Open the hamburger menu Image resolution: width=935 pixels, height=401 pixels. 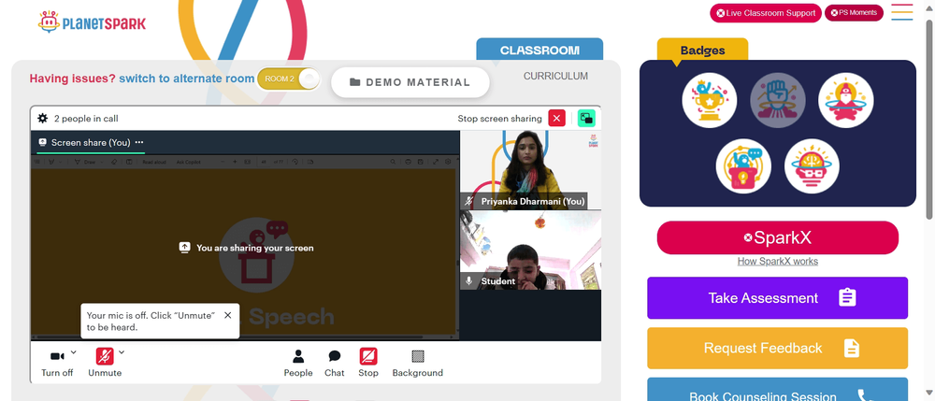pos(902,12)
